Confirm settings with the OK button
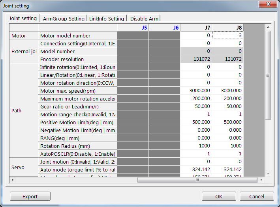Viewport: 280px width, 207px height. (219, 196)
